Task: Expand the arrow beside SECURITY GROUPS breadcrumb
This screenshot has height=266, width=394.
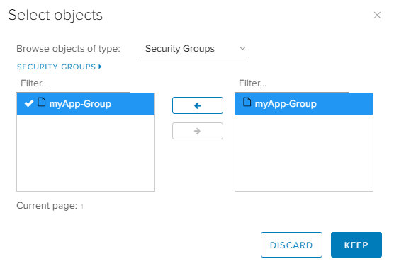Action: click(x=100, y=66)
